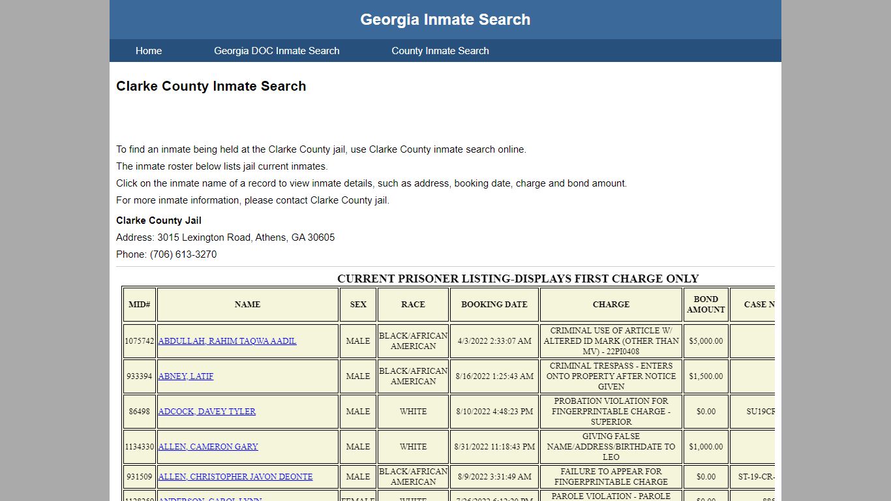Click the Clarke County Inmate Search heading
The height and width of the screenshot is (501, 891).
click(x=211, y=86)
